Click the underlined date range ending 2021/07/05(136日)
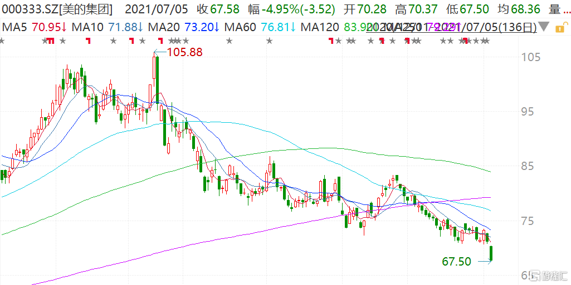The height and width of the screenshot is (285, 571). 452,27
